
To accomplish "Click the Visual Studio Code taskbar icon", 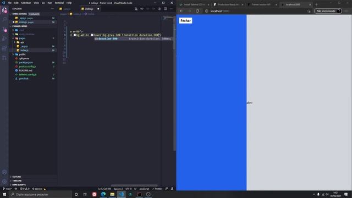I will coord(121,194).
